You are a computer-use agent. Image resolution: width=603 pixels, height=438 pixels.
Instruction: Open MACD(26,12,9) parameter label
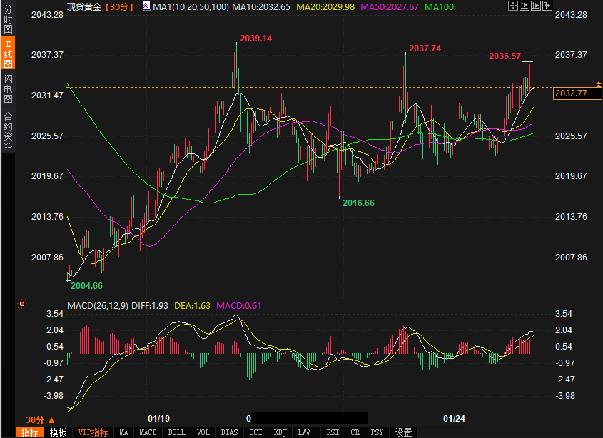click(x=98, y=306)
